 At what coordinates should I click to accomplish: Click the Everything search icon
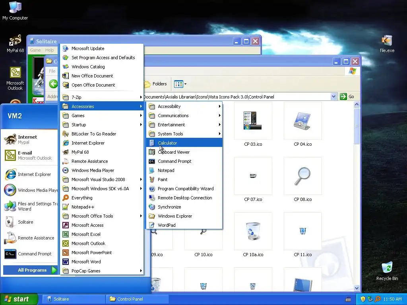click(66, 198)
